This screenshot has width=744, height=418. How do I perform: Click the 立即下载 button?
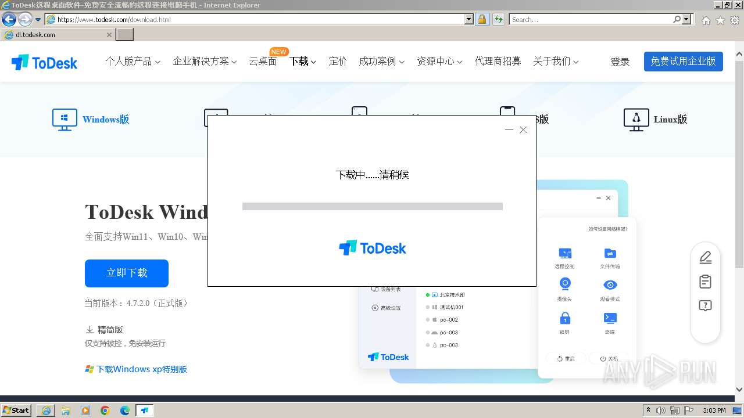tap(127, 273)
